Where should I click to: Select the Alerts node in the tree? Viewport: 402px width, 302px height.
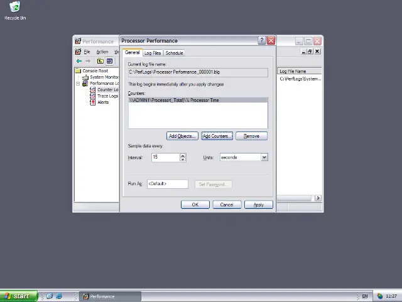[x=102, y=102]
